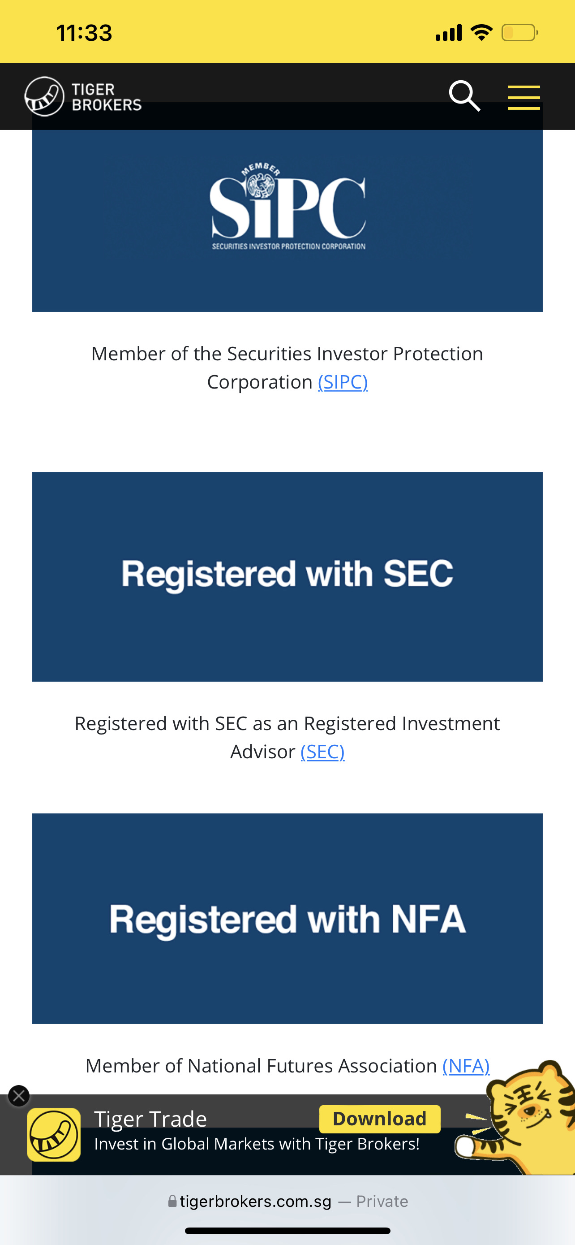Image resolution: width=575 pixels, height=1245 pixels.
Task: Open the search magnifier icon
Action: tap(464, 96)
